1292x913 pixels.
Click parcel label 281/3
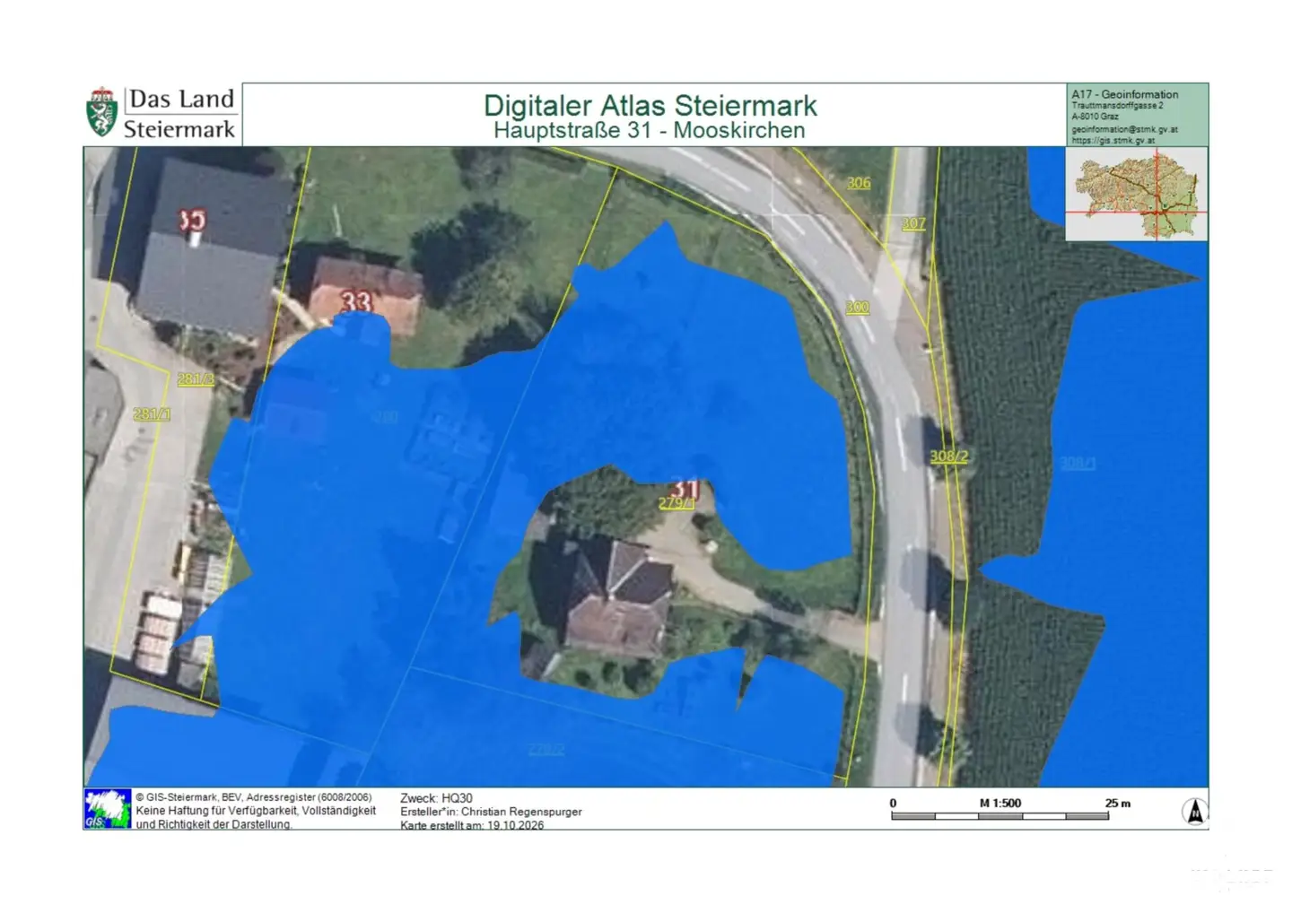[196, 379]
